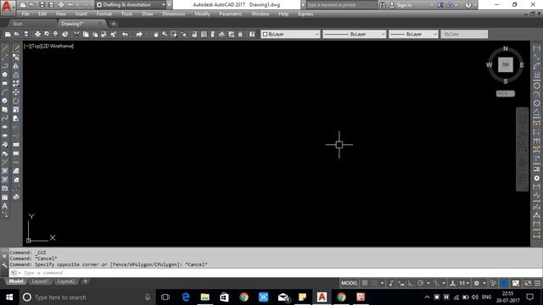The width and height of the screenshot is (543, 305).
Task: Toggle dynamic input in status bar
Action: [400, 283]
